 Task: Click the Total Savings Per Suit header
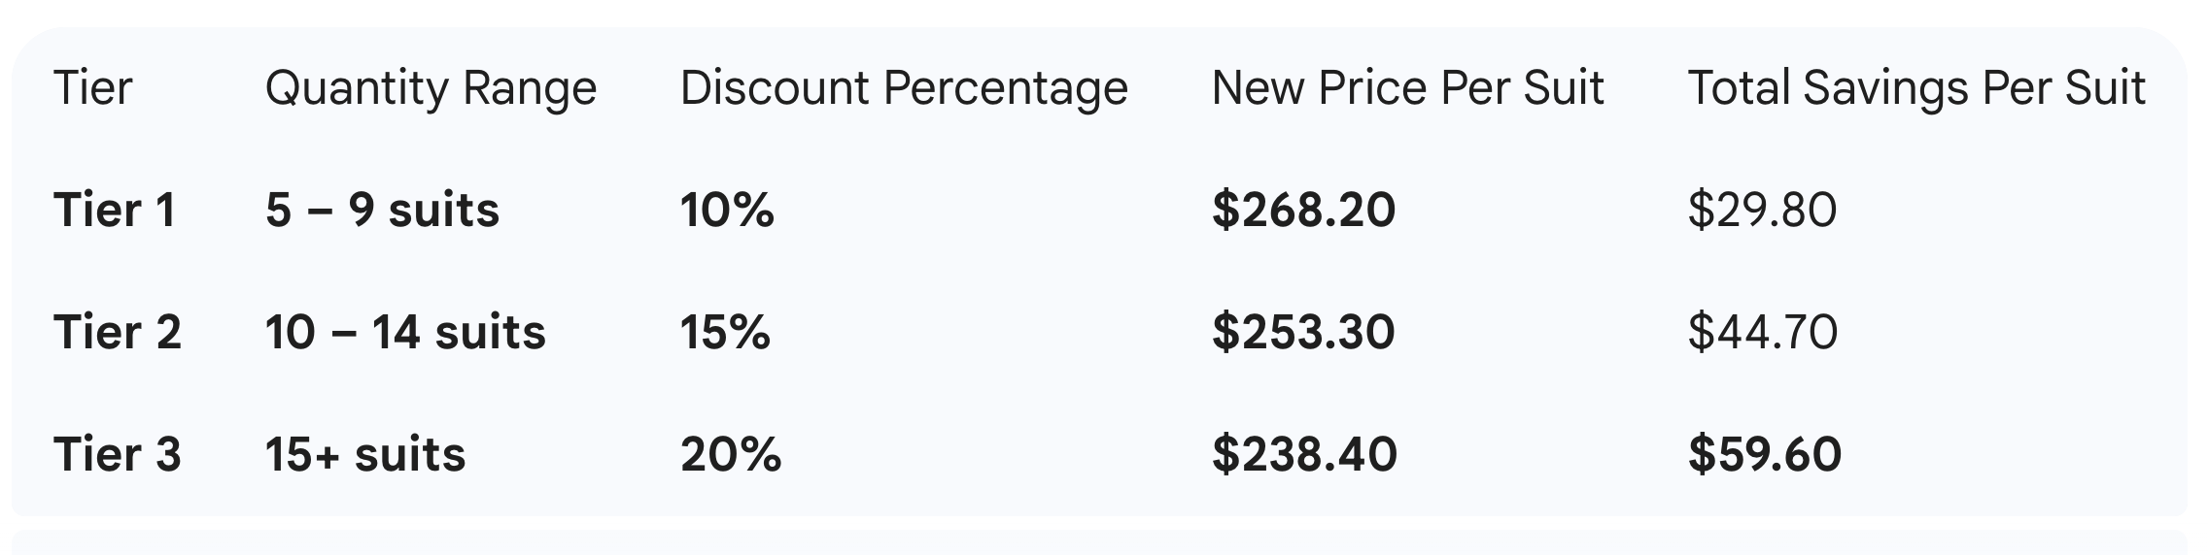[x=1916, y=88]
